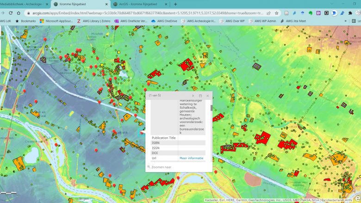This screenshot has width=361, height=203.
Task: Maximize the feature info popup
Action: [200, 96]
